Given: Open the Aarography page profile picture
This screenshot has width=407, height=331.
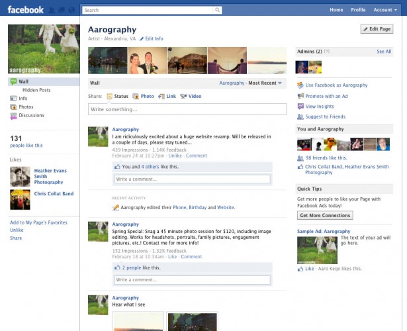Looking at the screenshot, I should pyautogui.click(x=44, y=49).
